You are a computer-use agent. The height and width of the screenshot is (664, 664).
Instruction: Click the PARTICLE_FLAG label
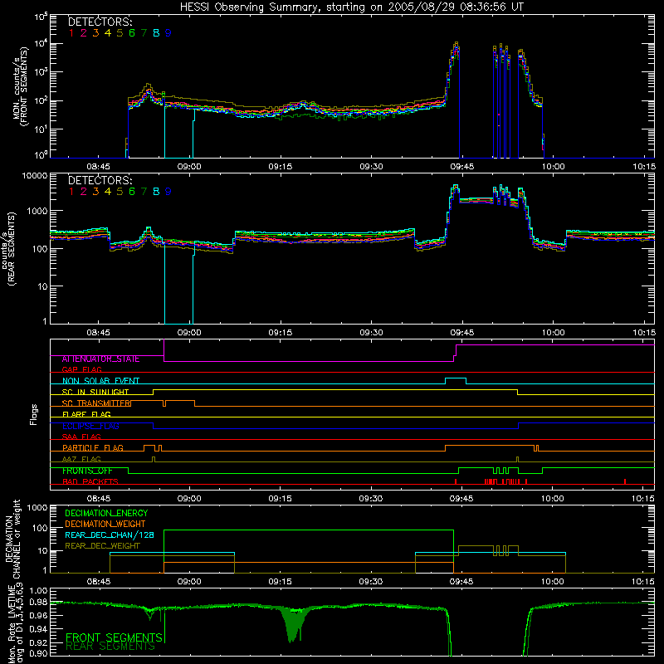pos(93,447)
